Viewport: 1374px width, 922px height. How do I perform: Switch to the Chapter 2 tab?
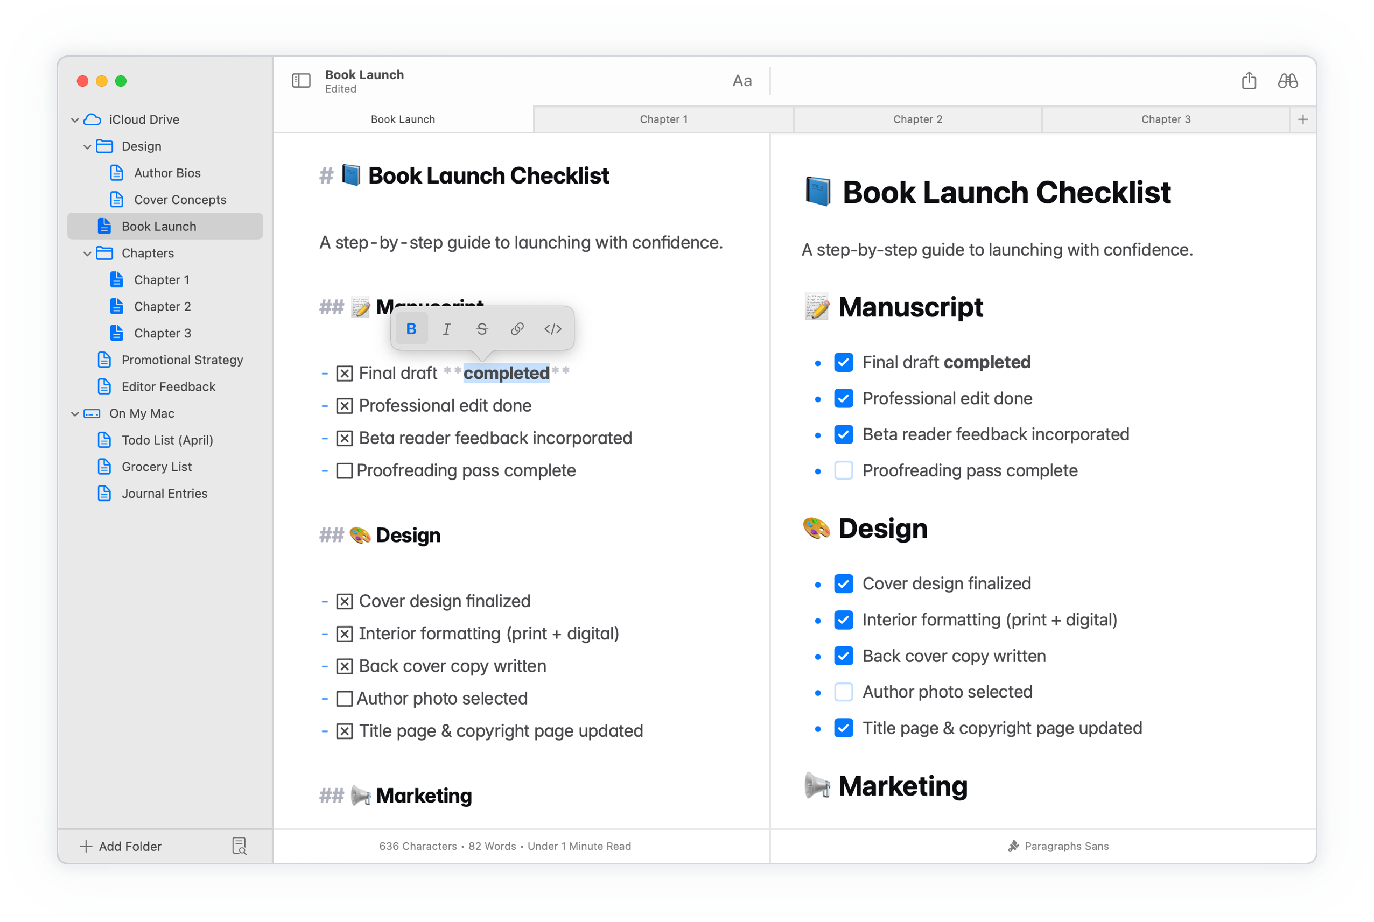[x=917, y=119]
